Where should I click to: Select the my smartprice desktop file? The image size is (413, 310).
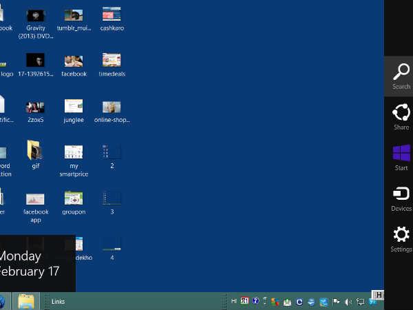coord(74,161)
